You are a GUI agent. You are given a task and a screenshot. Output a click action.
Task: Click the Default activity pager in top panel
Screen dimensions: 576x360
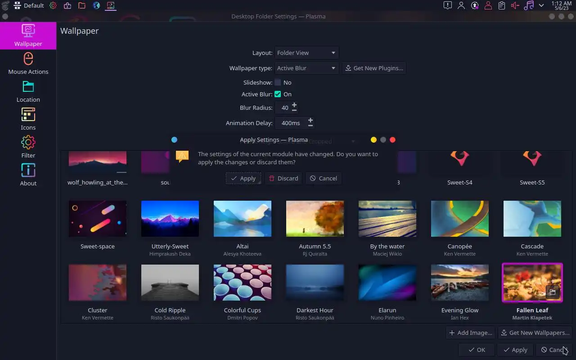tap(29, 5)
